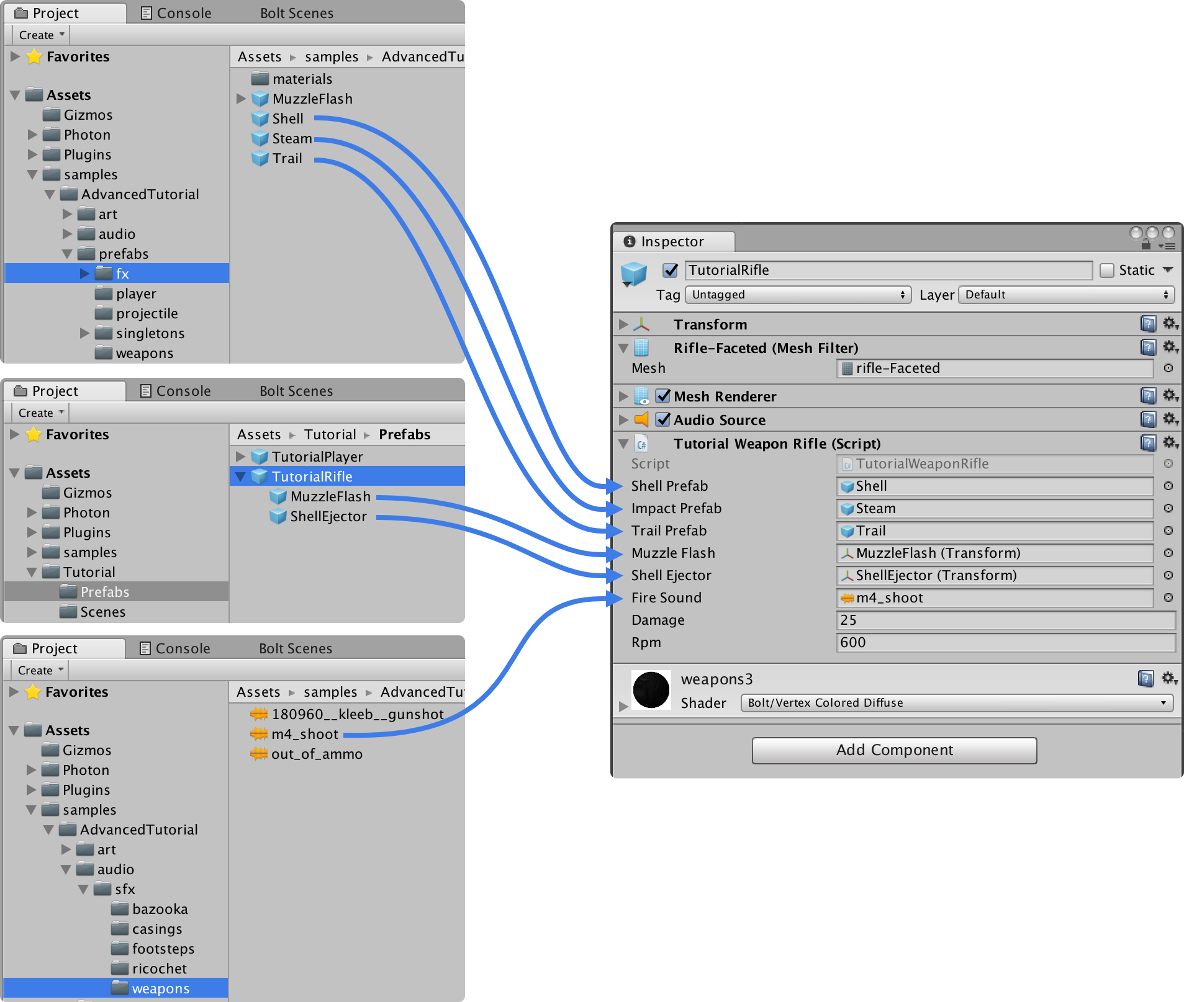Screen dimensions: 1184x1002
Task: Collapse the Rifle-Faceted Mesh Filter foldout
Action: [623, 348]
